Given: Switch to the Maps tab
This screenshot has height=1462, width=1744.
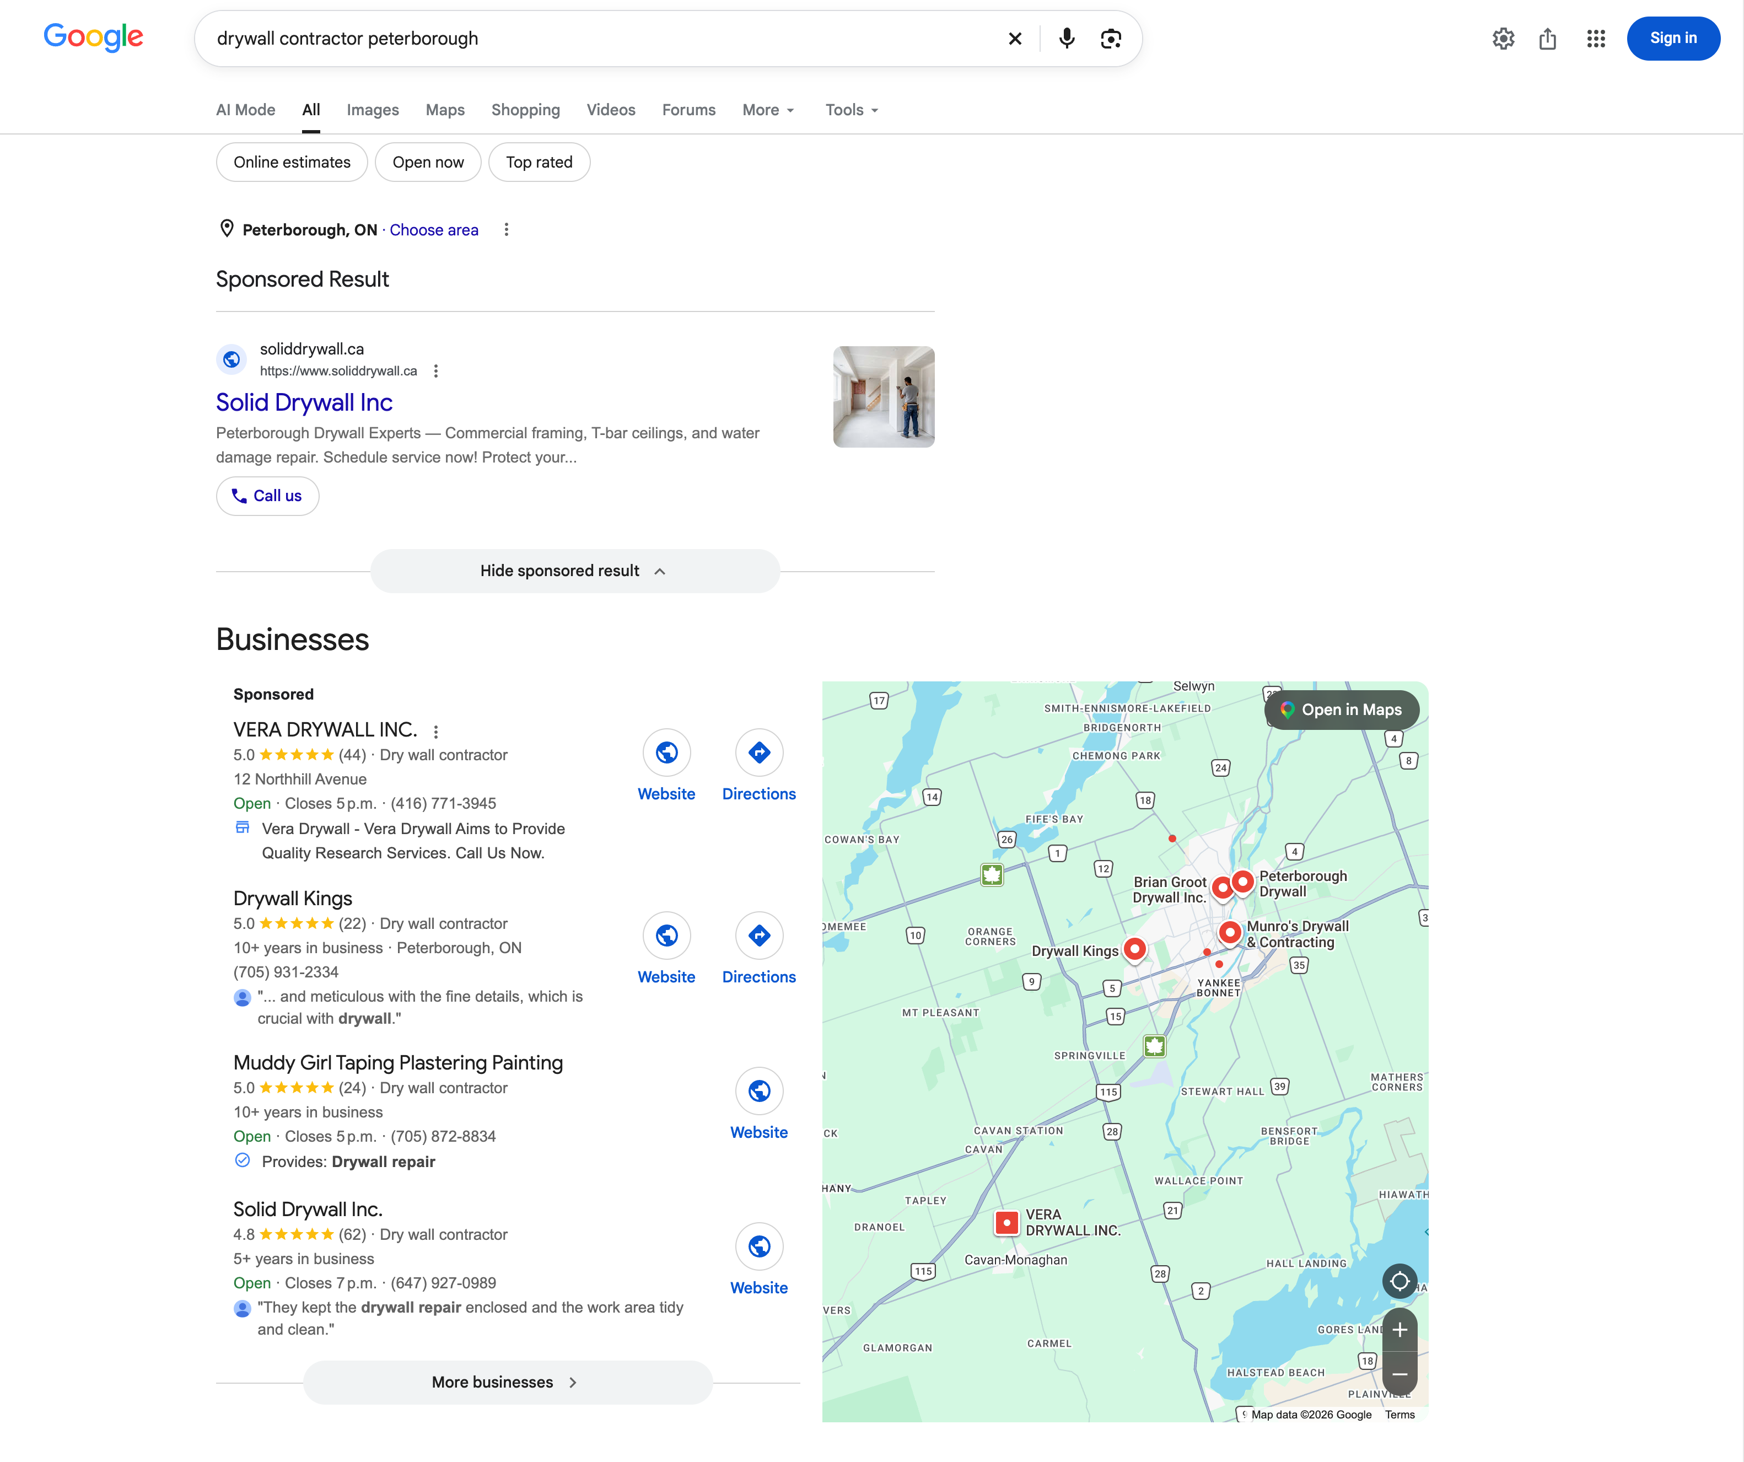Looking at the screenshot, I should click(445, 110).
